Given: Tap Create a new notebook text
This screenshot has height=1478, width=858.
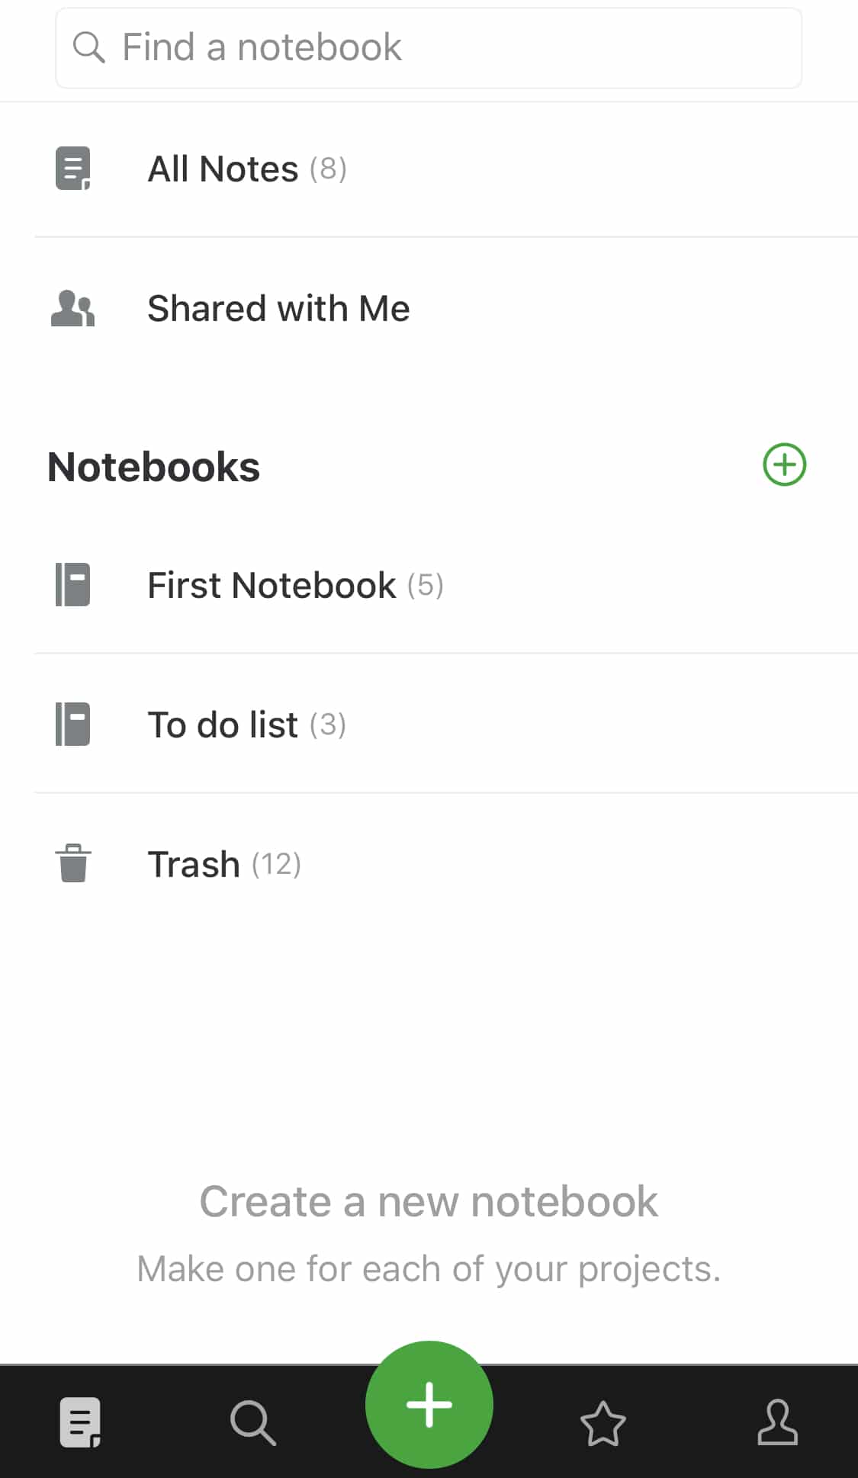Looking at the screenshot, I should click(x=429, y=1201).
